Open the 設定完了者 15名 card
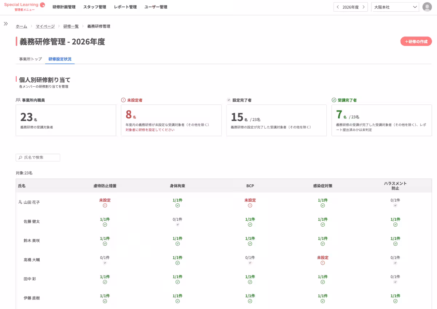This screenshot has width=437, height=309. [x=276, y=120]
